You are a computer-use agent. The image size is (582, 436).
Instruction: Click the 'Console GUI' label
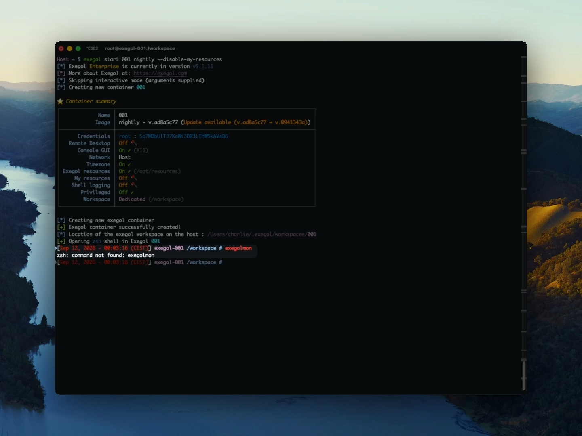click(94, 150)
